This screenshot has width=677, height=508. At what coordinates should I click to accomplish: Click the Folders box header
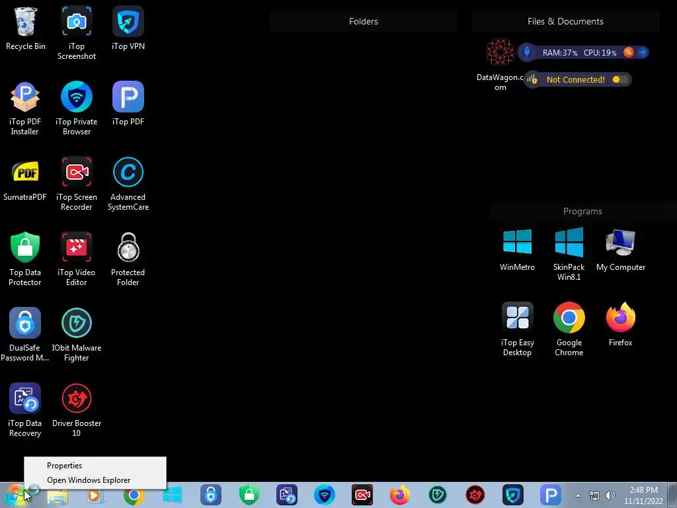tap(364, 22)
